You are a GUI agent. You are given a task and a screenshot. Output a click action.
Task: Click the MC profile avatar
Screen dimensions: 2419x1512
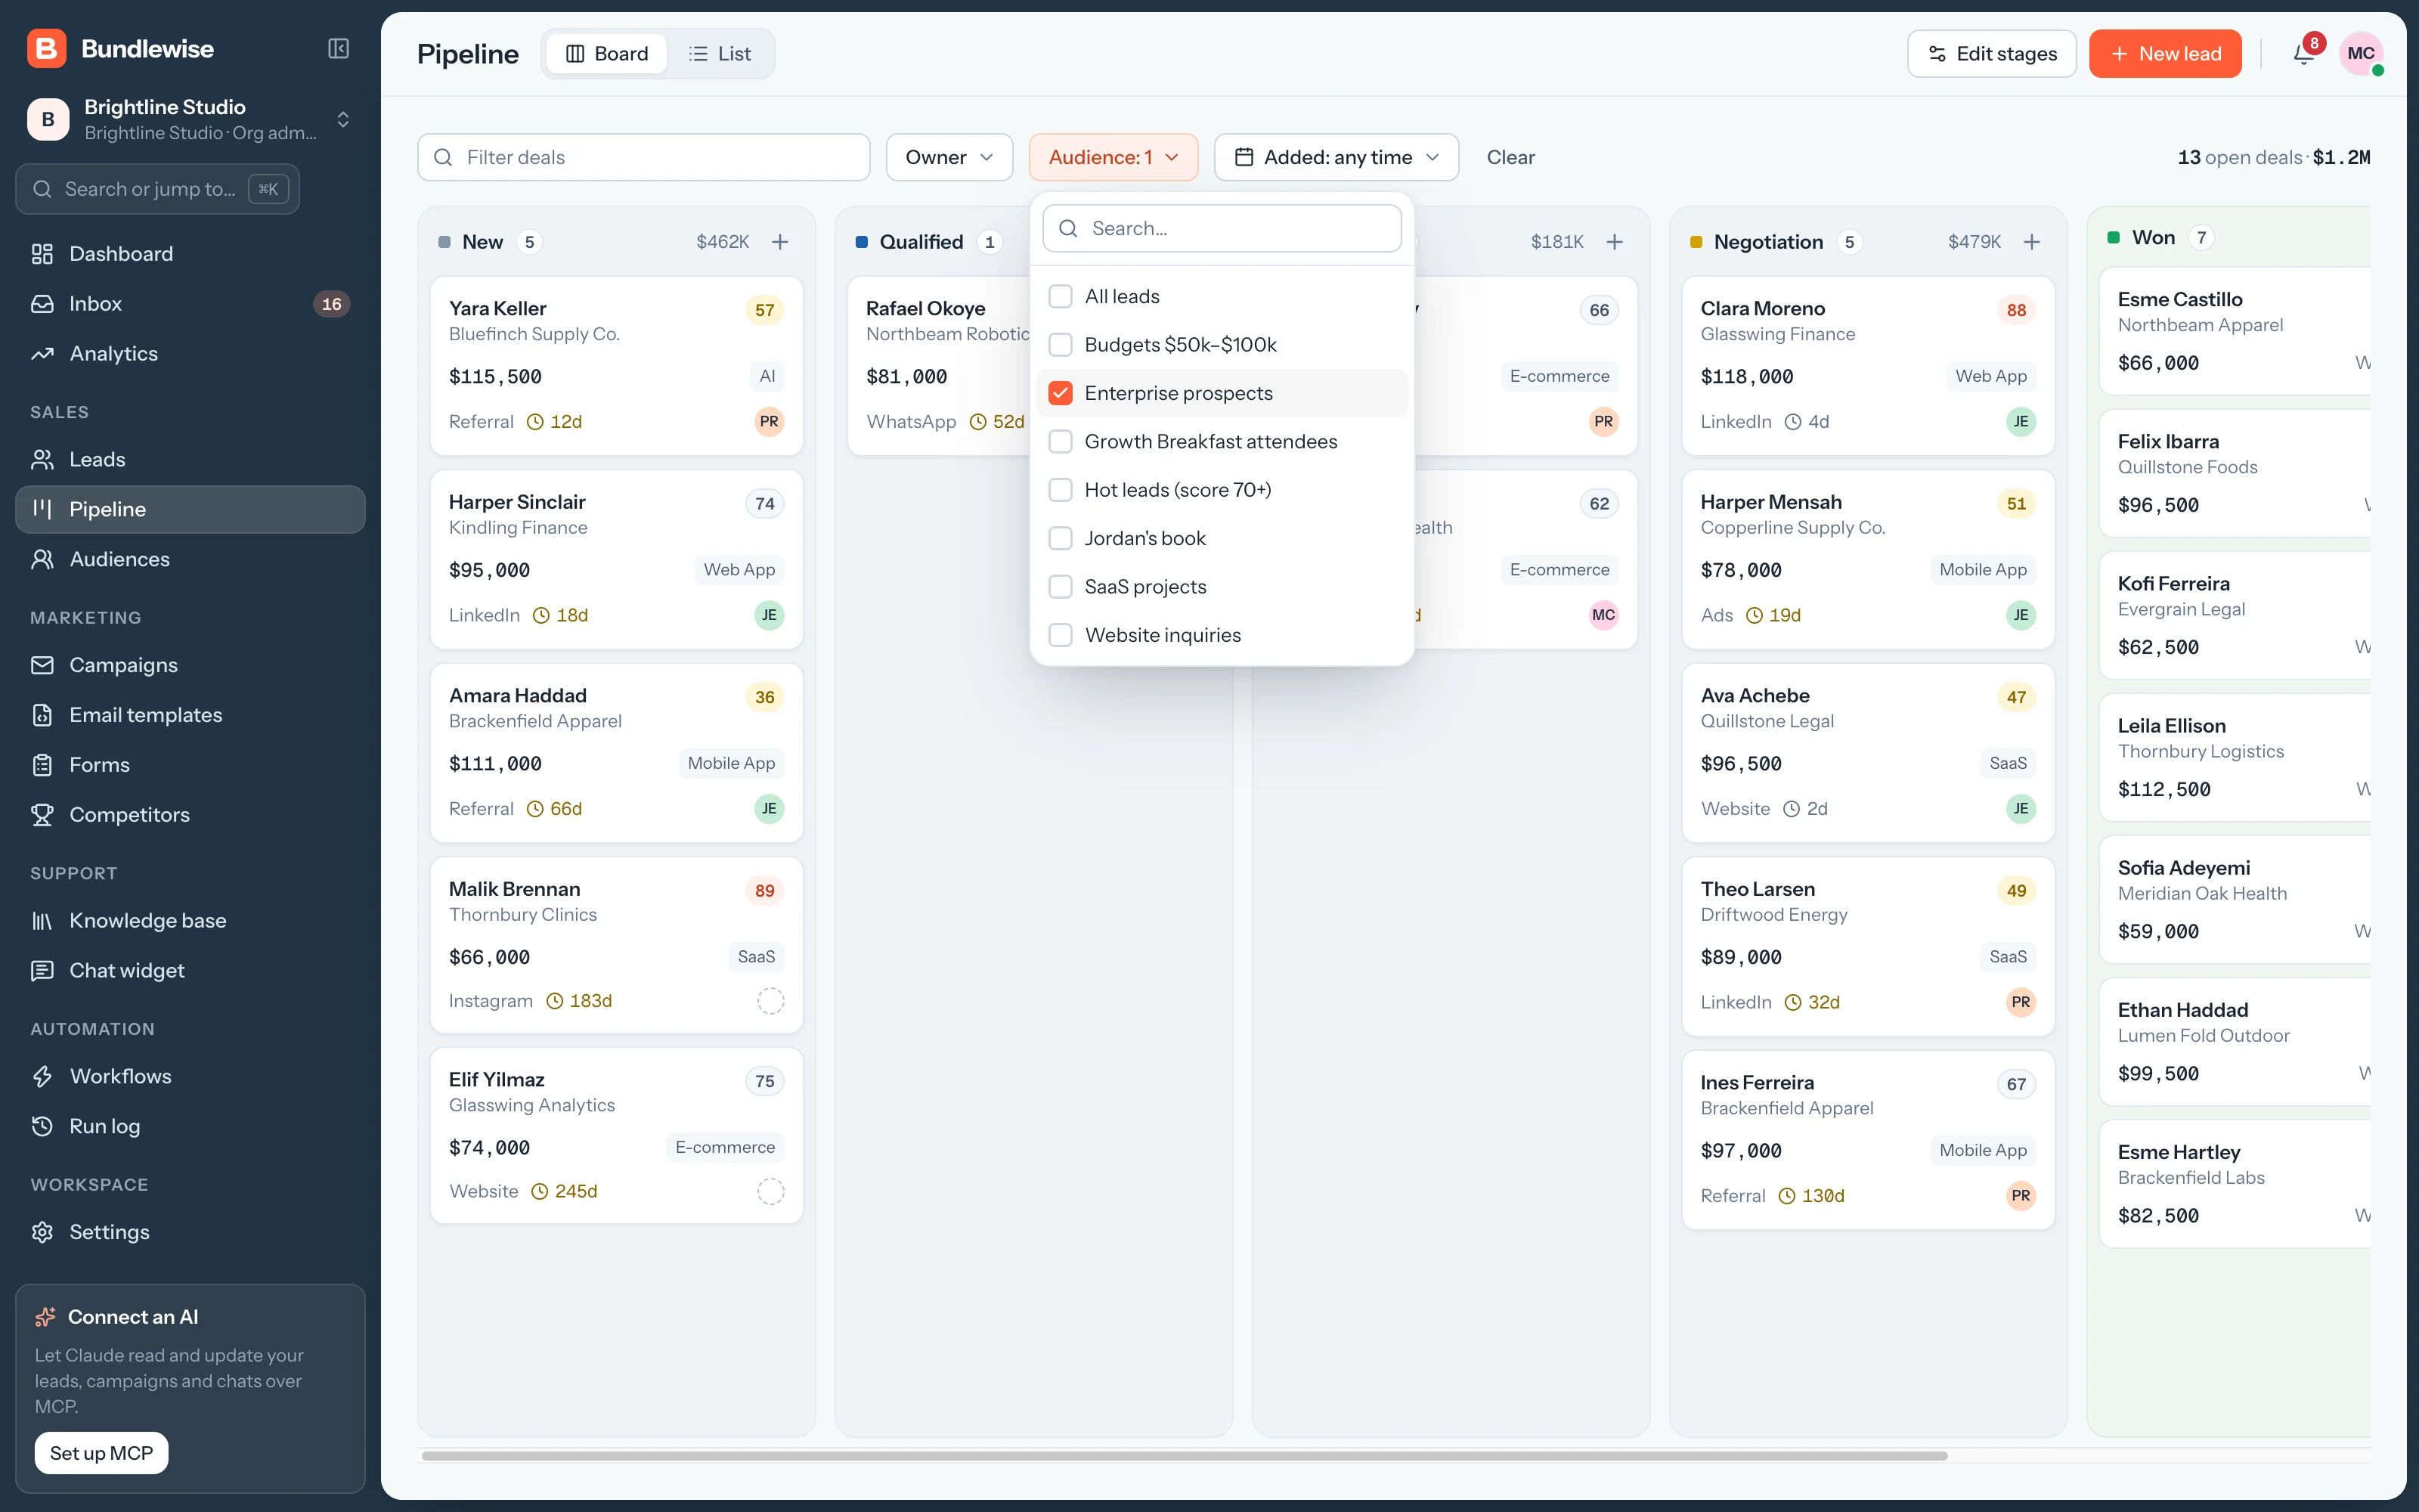click(2361, 54)
